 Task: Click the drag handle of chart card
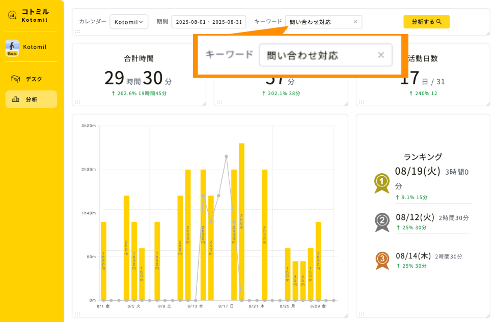77,314
